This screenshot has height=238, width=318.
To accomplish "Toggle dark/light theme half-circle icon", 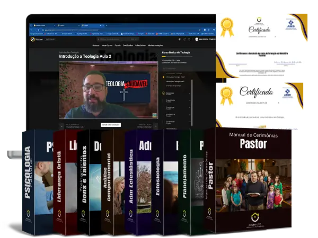I will [x=180, y=40].
